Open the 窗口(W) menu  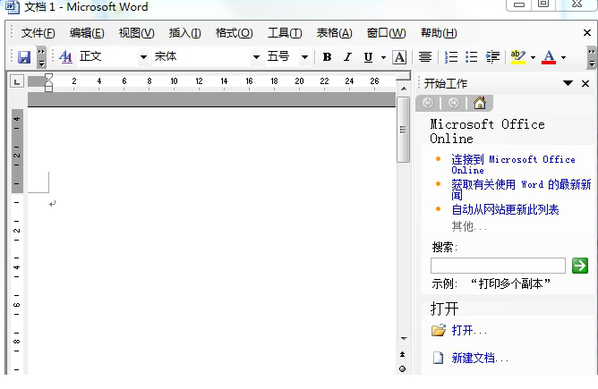pos(387,33)
